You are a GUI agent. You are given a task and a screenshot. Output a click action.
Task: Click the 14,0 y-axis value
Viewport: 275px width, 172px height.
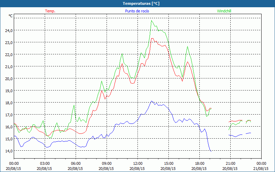(9, 151)
